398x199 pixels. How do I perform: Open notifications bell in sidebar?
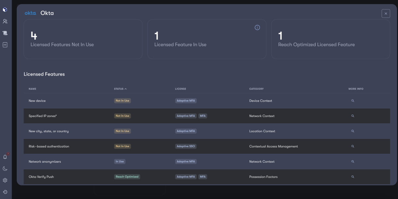[x=5, y=157]
